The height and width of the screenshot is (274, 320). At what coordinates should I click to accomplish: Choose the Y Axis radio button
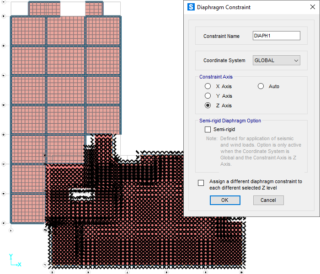[x=208, y=96]
